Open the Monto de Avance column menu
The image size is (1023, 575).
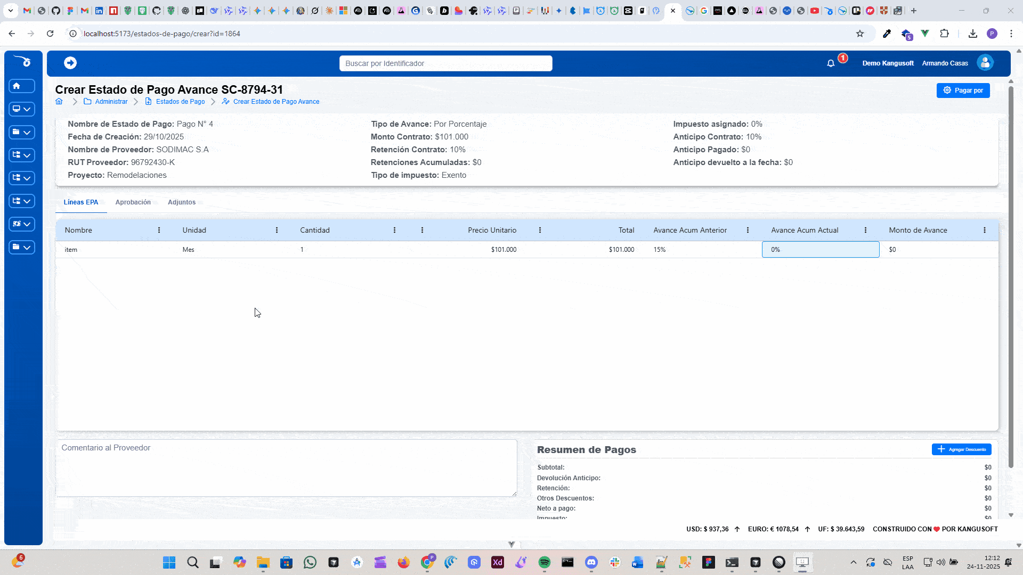pos(985,230)
